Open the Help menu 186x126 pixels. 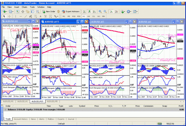tap(49, 7)
